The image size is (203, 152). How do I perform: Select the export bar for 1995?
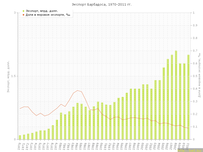123,118
